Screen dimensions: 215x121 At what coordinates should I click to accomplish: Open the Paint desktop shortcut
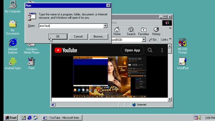31,64
